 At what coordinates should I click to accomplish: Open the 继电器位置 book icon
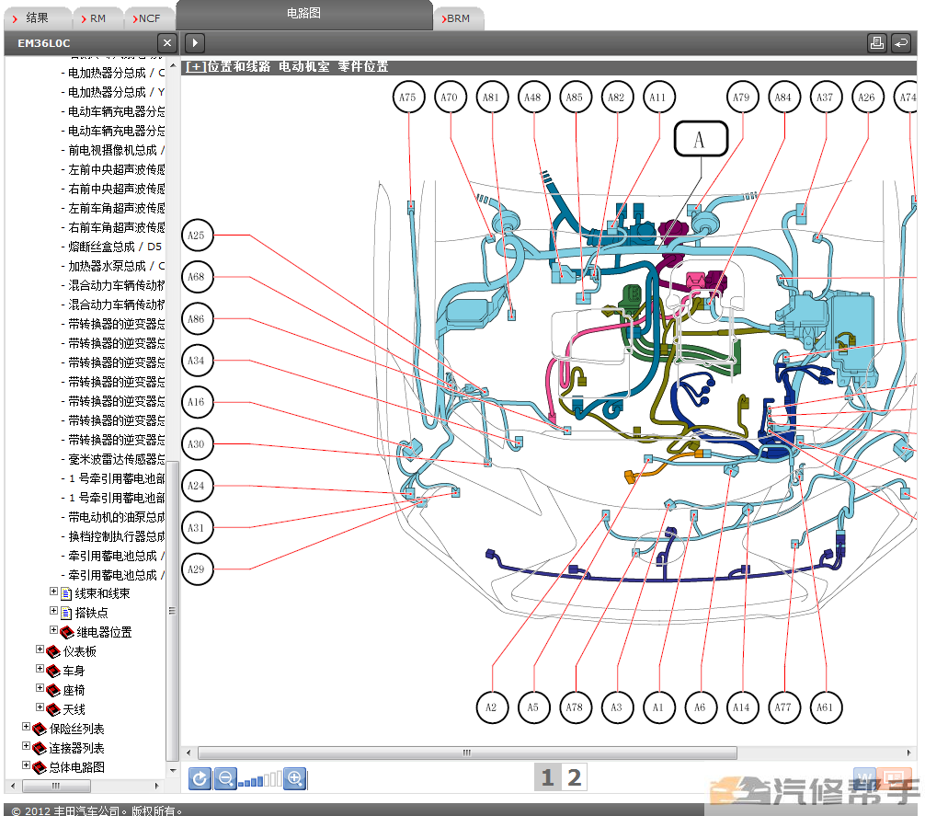67,632
